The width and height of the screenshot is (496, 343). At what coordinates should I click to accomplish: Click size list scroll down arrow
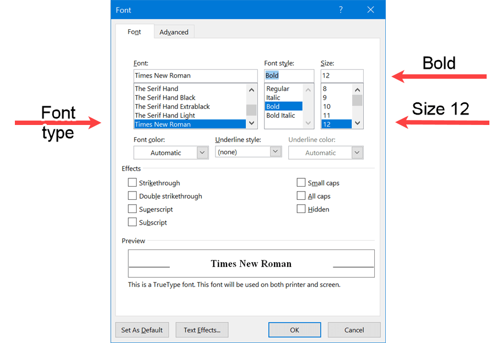(358, 123)
